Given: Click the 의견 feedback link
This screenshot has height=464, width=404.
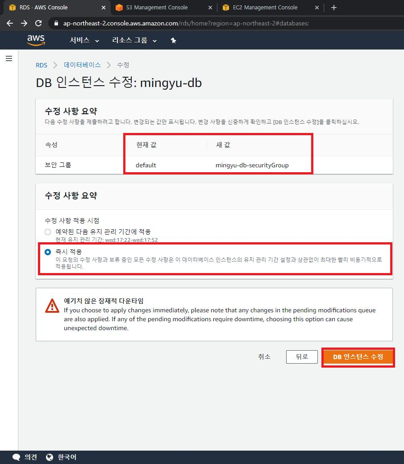Looking at the screenshot, I should pyautogui.click(x=31, y=457).
